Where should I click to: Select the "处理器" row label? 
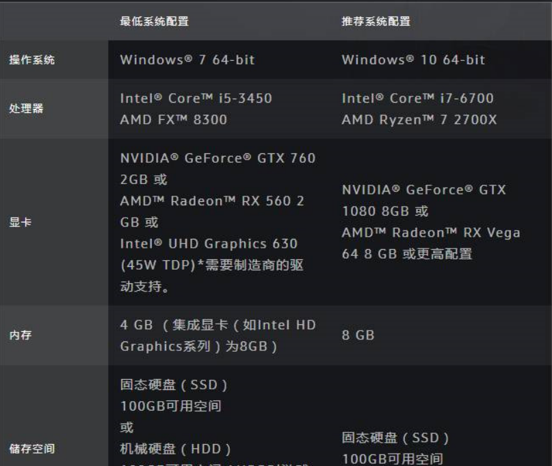click(27, 109)
